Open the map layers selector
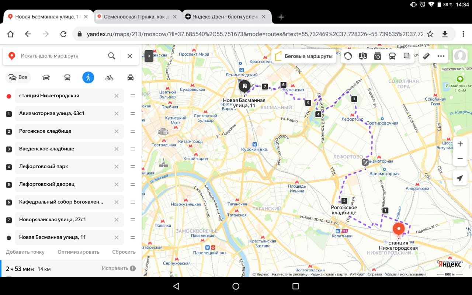The width and height of the screenshot is (472, 295). [x=407, y=56]
